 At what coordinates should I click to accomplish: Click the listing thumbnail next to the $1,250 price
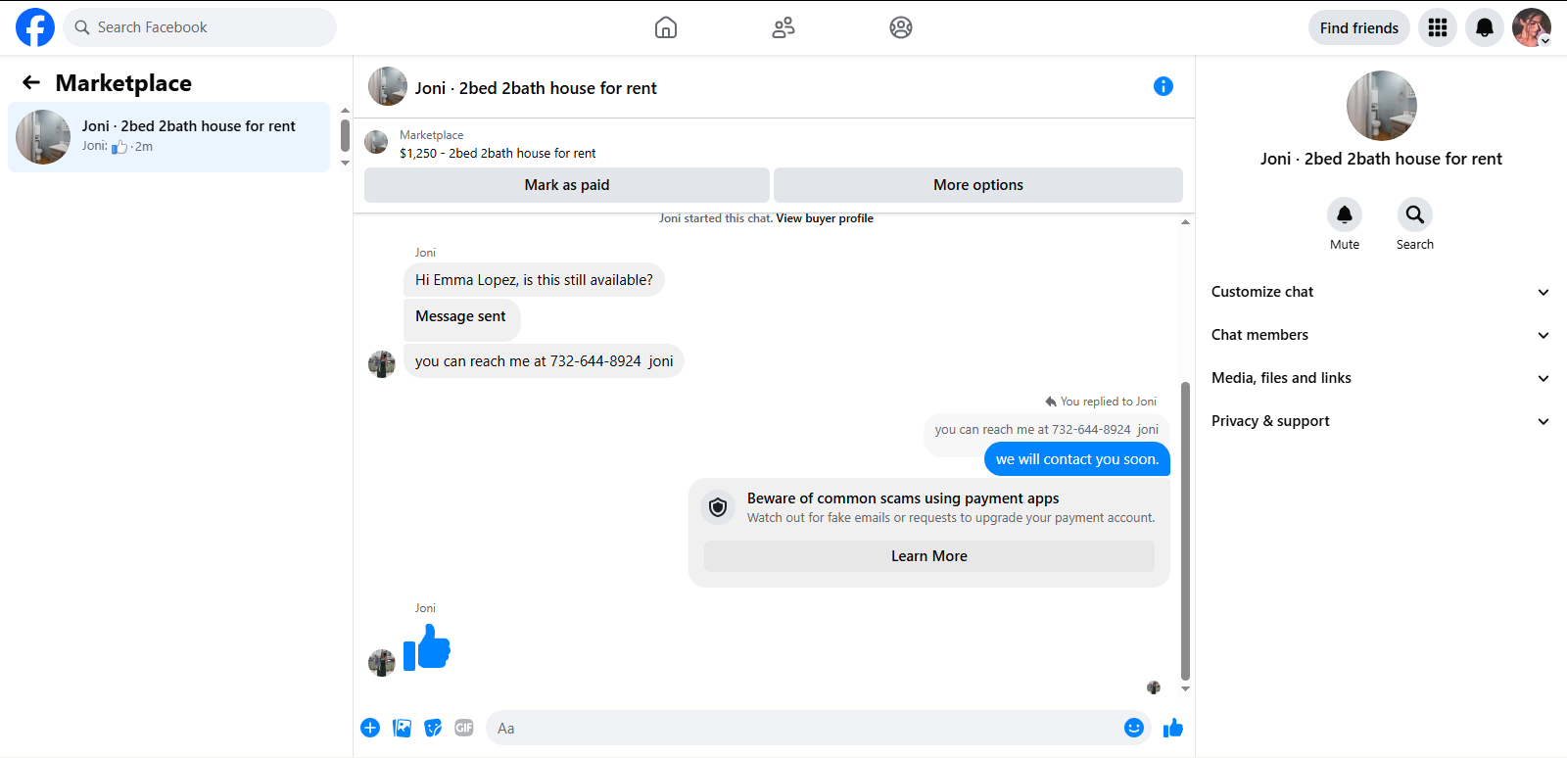coord(376,143)
